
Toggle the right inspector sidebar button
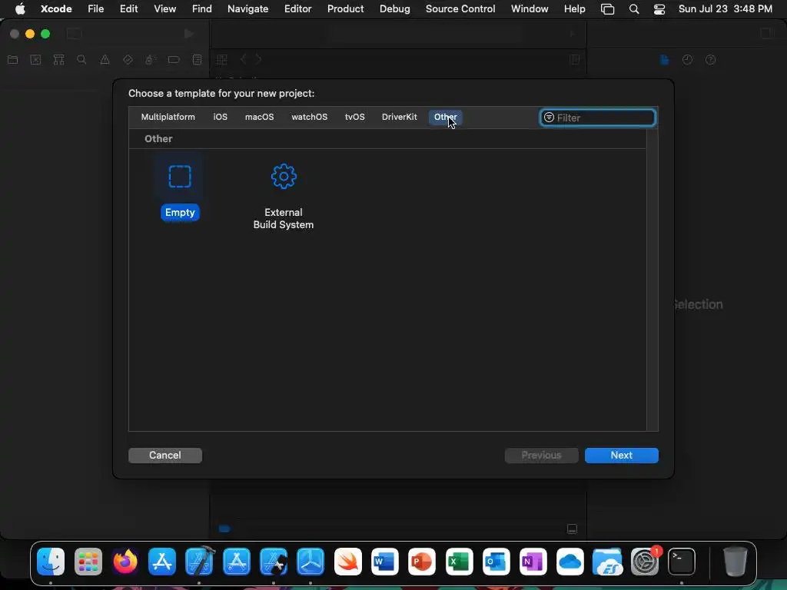click(x=767, y=34)
